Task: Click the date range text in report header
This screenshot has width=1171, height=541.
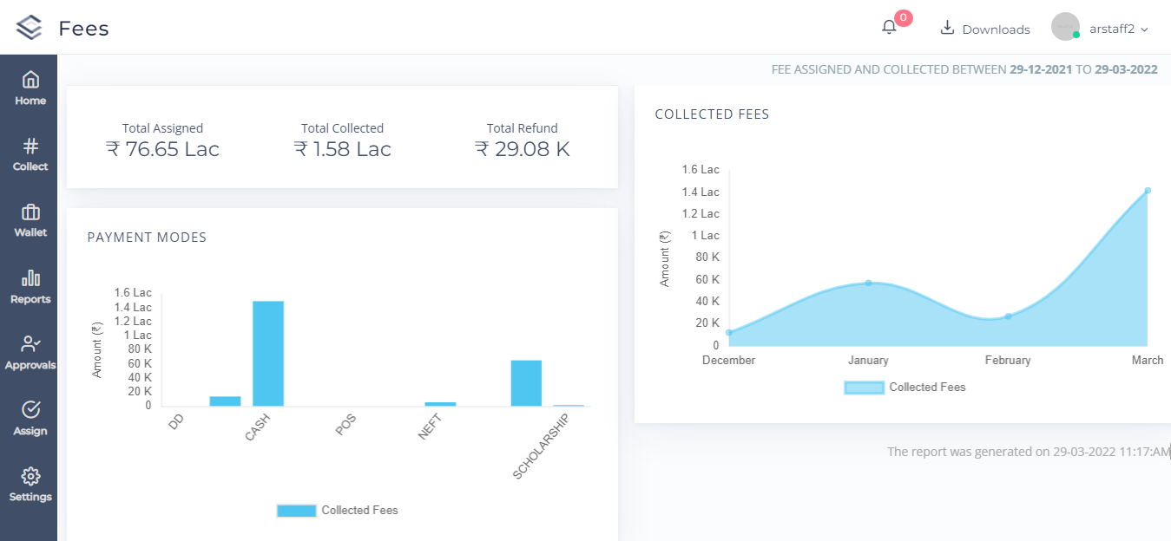Action: pos(964,68)
